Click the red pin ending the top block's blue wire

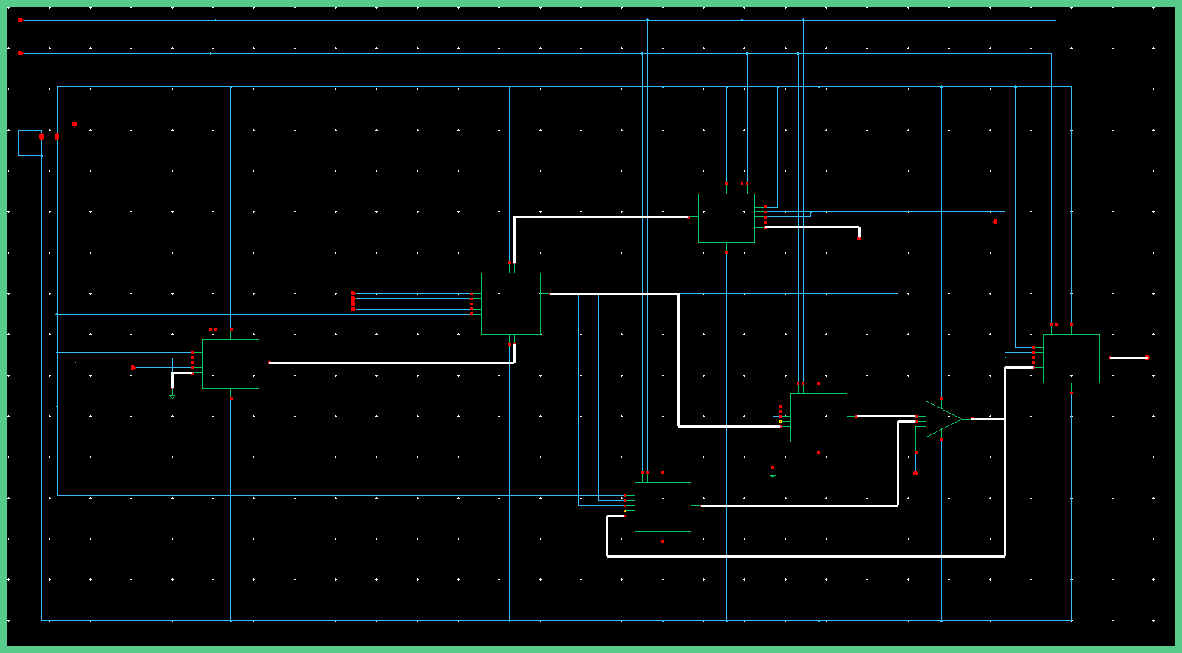pyautogui.click(x=995, y=222)
